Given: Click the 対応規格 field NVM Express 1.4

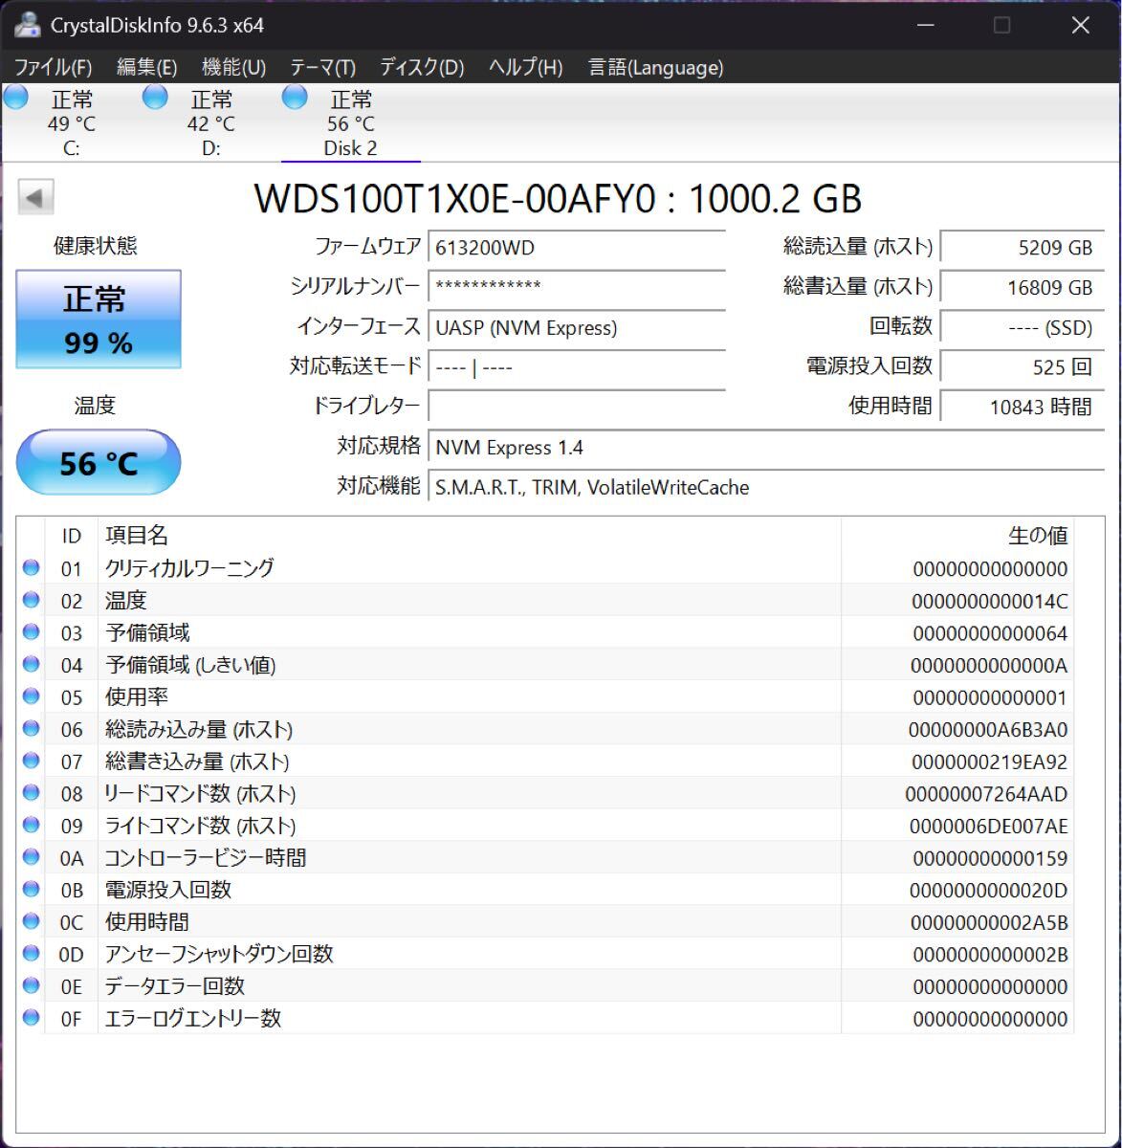Looking at the screenshot, I should [766, 447].
